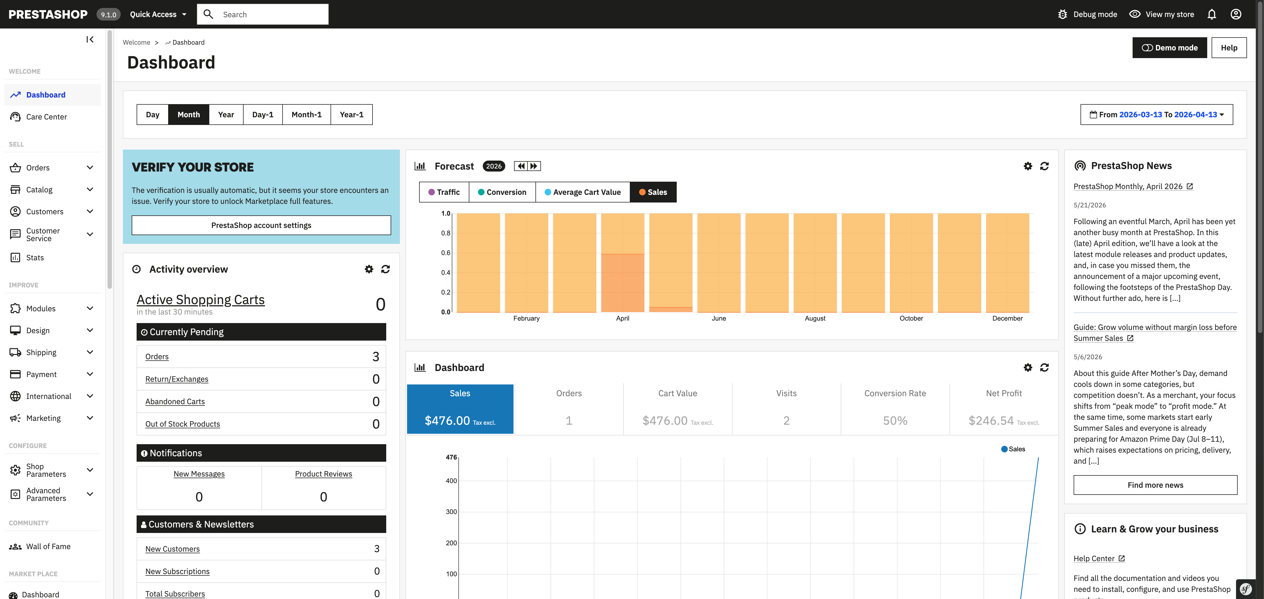This screenshot has height=599, width=1264.
Task: Refresh the Forecast panel
Action: pos(1044,166)
